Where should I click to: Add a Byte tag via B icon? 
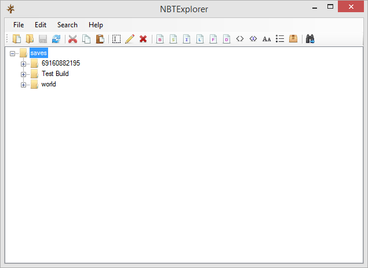160,39
